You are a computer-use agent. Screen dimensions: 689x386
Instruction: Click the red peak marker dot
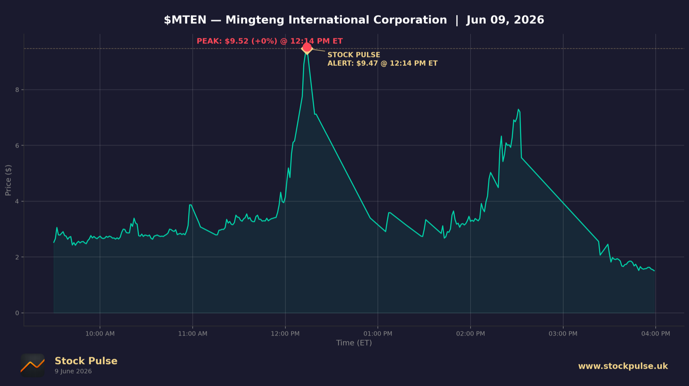tap(307, 47)
